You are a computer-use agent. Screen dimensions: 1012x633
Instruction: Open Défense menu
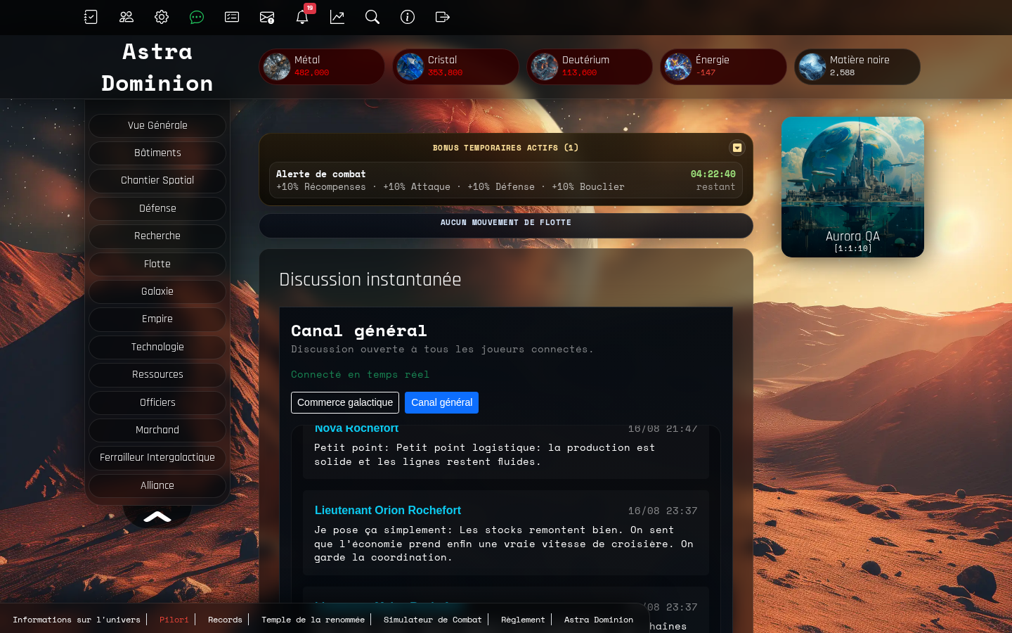[x=157, y=208]
